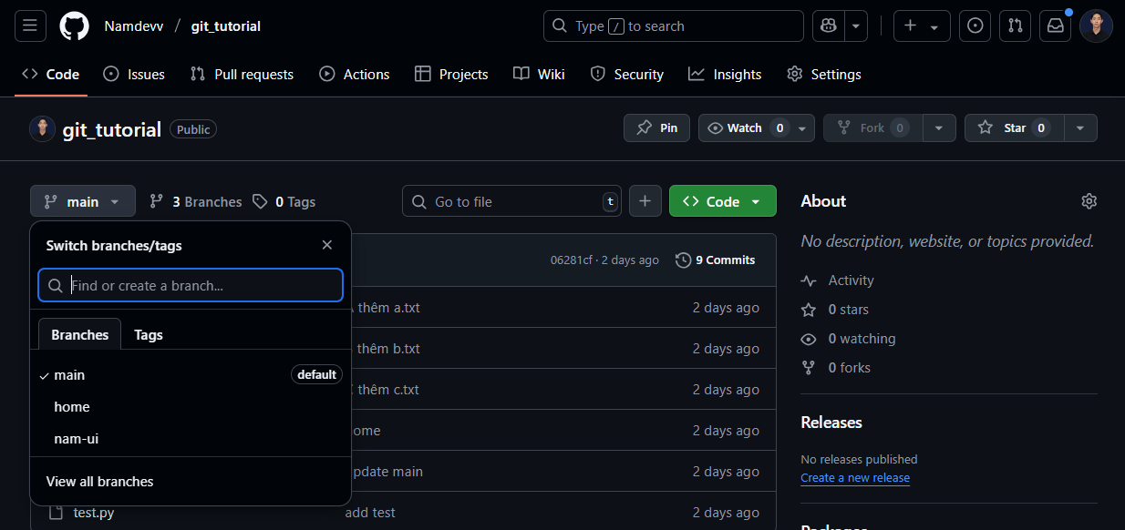Viewport: 1125px width, 530px height.
Task: Open the Copilot chat icon
Action: (828, 25)
